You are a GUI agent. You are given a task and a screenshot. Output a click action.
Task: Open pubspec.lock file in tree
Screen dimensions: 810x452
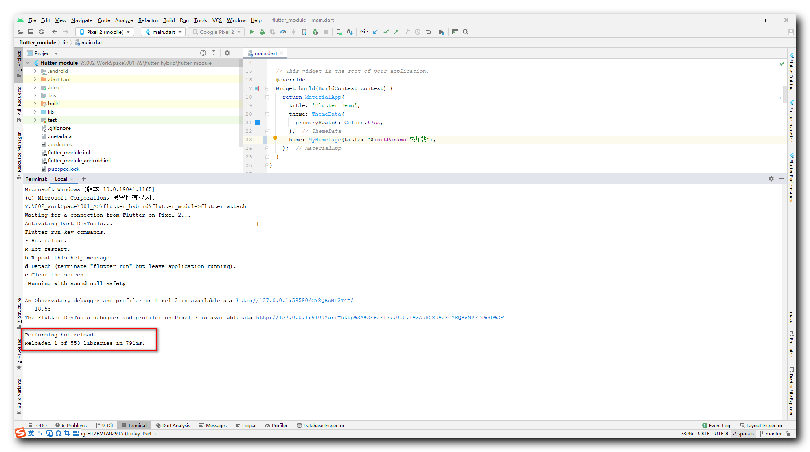pos(63,169)
